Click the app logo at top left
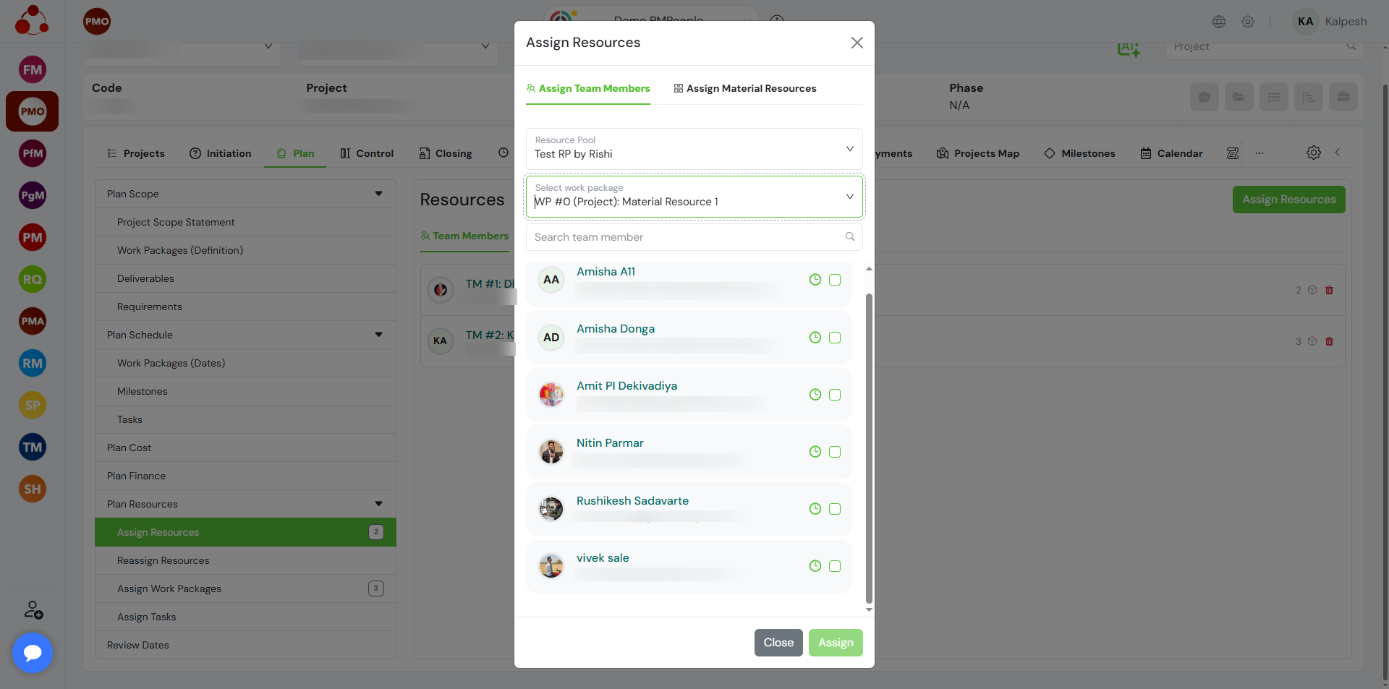 (x=32, y=20)
